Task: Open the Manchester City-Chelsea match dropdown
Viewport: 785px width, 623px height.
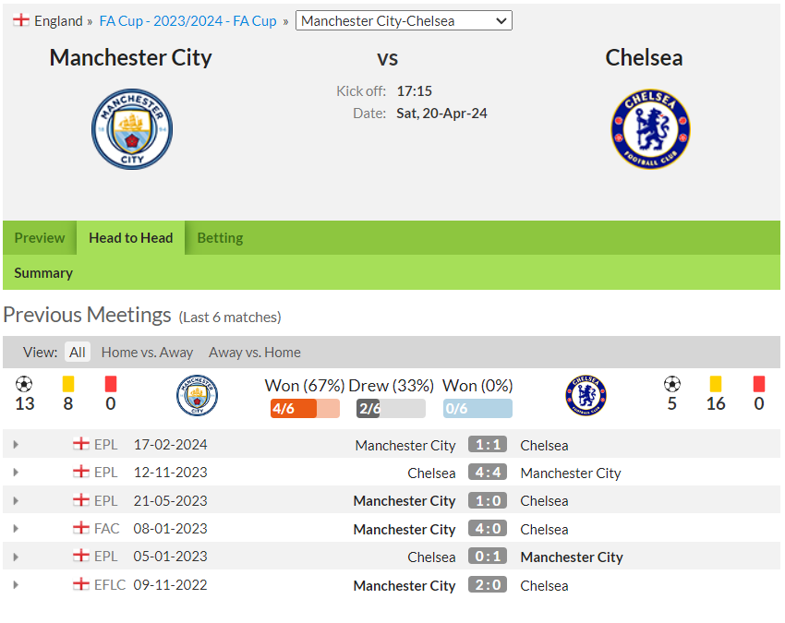Action: coord(404,20)
